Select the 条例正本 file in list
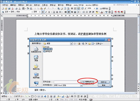The image size is (140, 101). coord(48,51)
